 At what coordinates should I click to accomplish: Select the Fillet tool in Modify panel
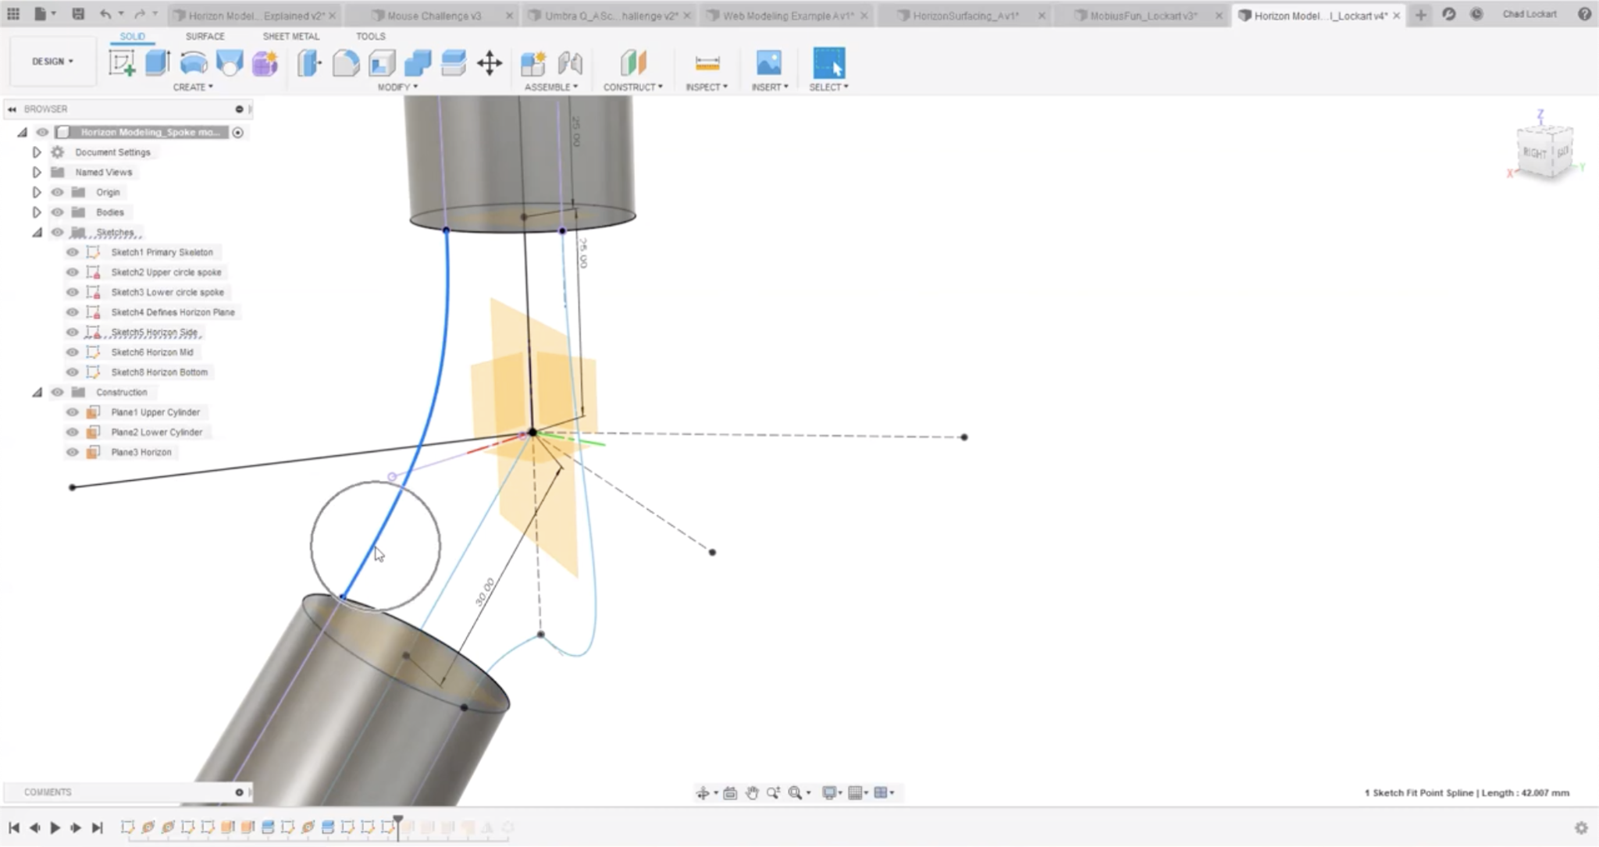click(x=346, y=62)
